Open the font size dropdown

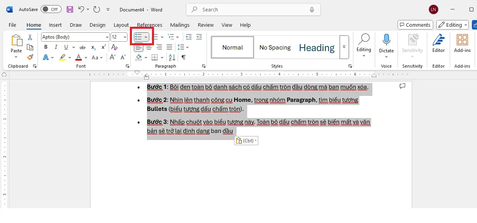(125, 37)
